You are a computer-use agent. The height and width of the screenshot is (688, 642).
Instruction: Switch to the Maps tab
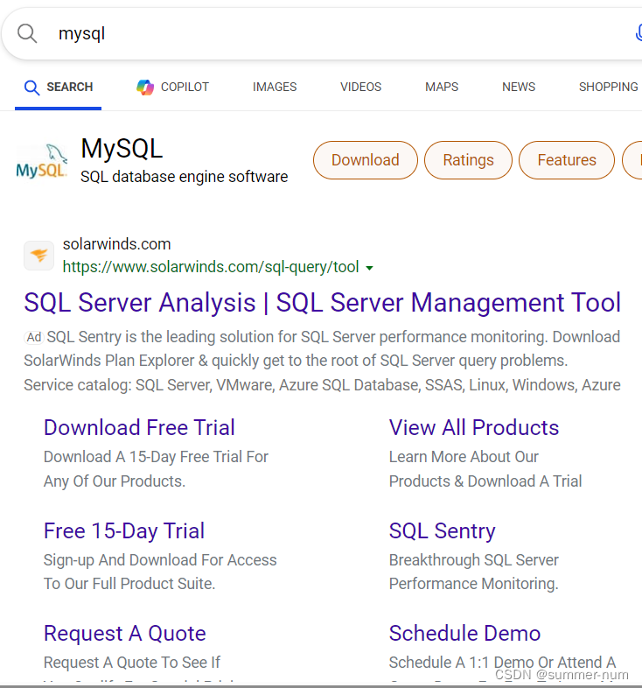tap(442, 87)
